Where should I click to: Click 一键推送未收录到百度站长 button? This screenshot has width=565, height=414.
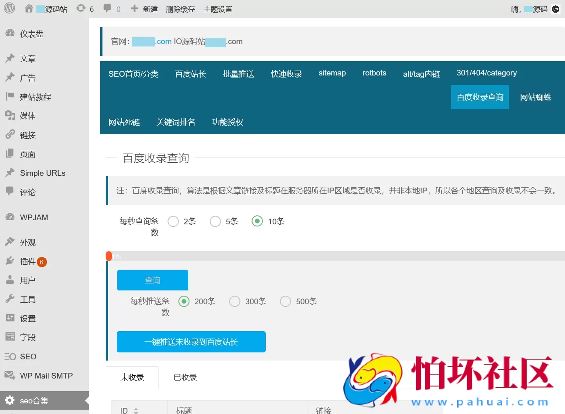pyautogui.click(x=191, y=342)
